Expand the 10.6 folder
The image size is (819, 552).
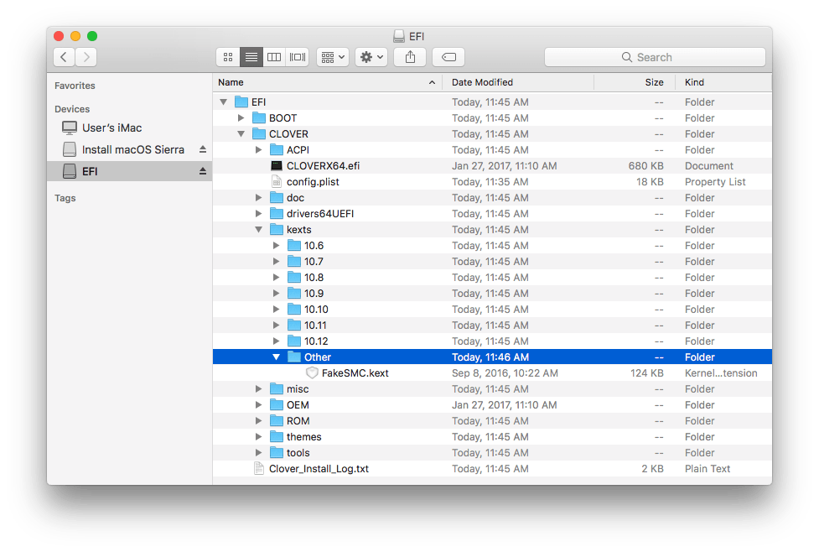click(x=277, y=246)
